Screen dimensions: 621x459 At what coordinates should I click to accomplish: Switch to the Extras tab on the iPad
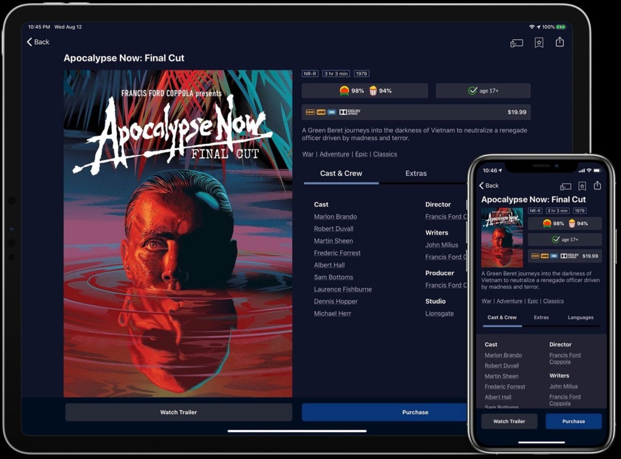tap(416, 173)
